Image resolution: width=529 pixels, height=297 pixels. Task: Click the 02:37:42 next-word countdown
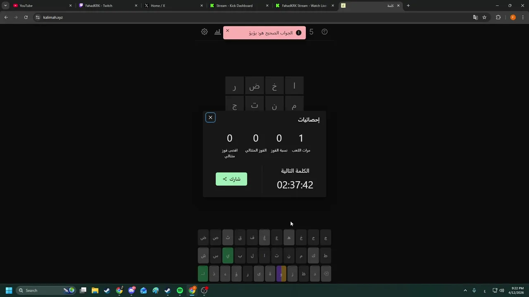tap(295, 185)
